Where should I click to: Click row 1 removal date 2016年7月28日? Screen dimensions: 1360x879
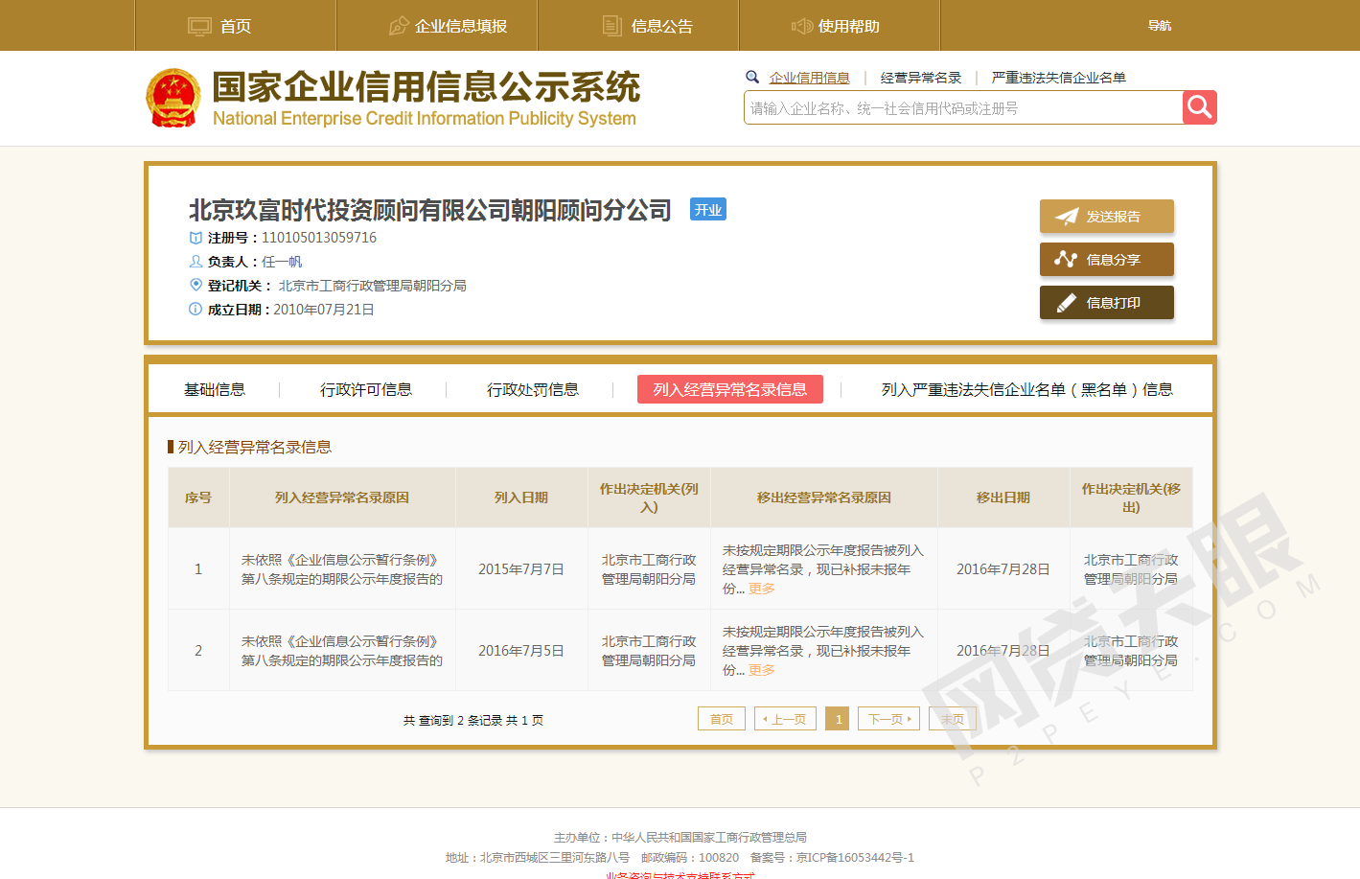(x=1003, y=569)
